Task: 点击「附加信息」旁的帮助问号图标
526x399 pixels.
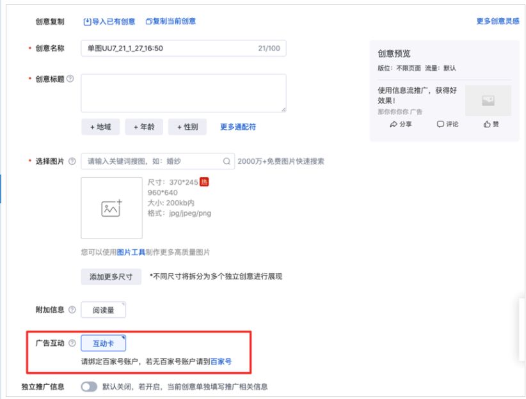Action: pos(72,309)
